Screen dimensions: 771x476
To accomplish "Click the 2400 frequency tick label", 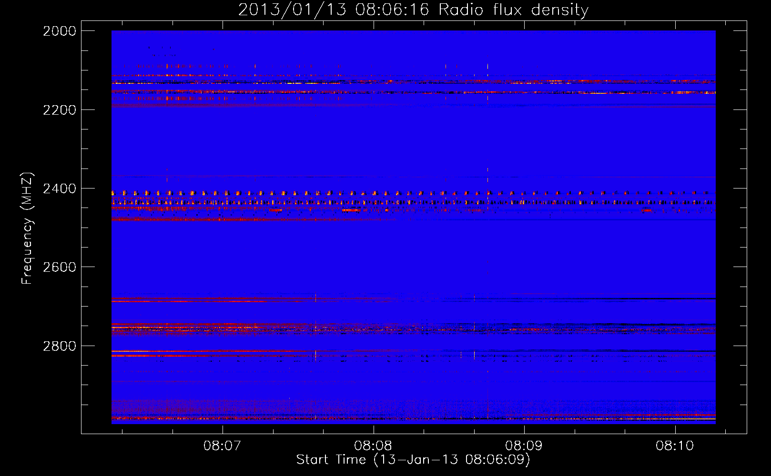I will [x=60, y=189].
